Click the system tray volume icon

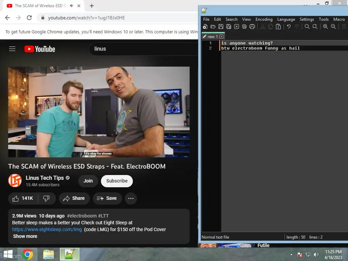[x=316, y=255]
